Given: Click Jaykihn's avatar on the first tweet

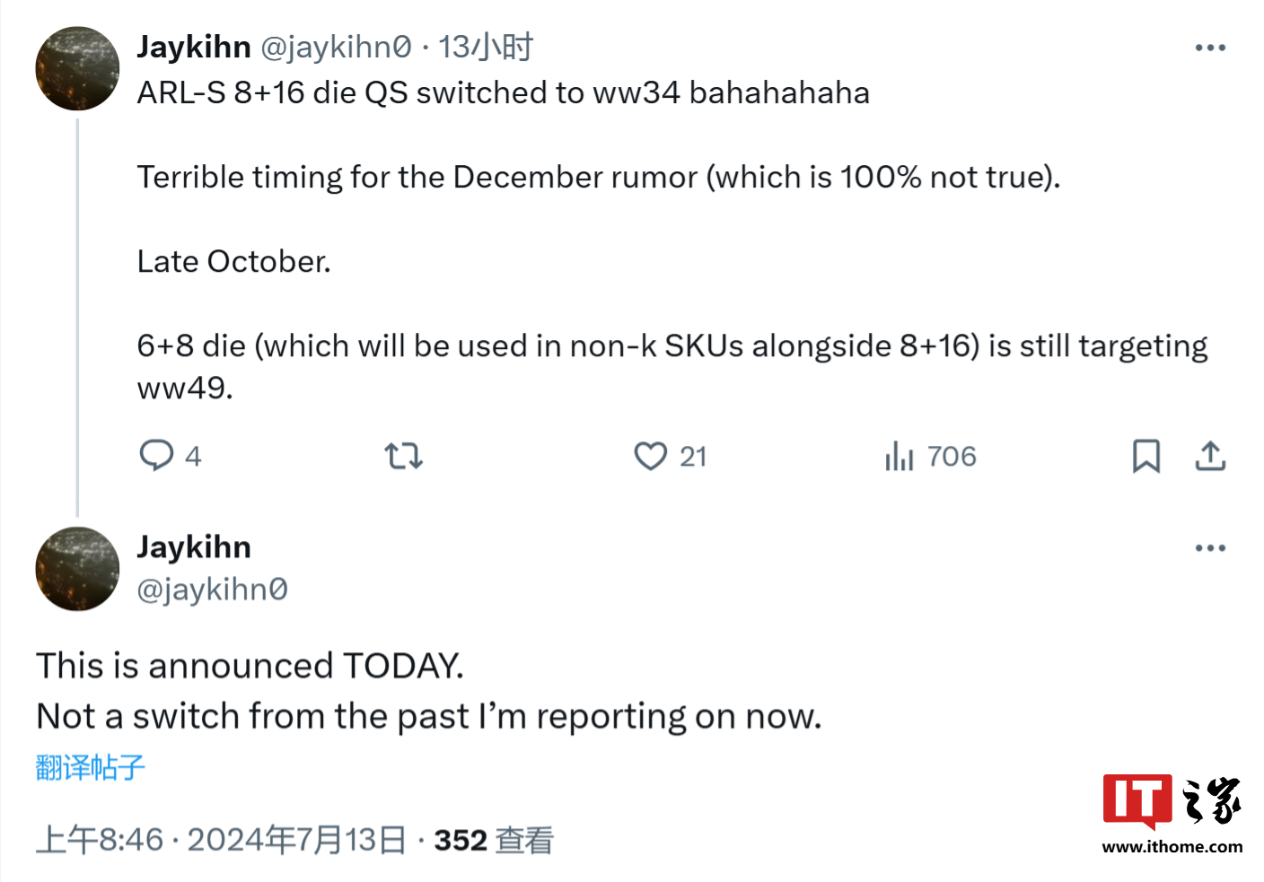Looking at the screenshot, I should tap(77, 68).
